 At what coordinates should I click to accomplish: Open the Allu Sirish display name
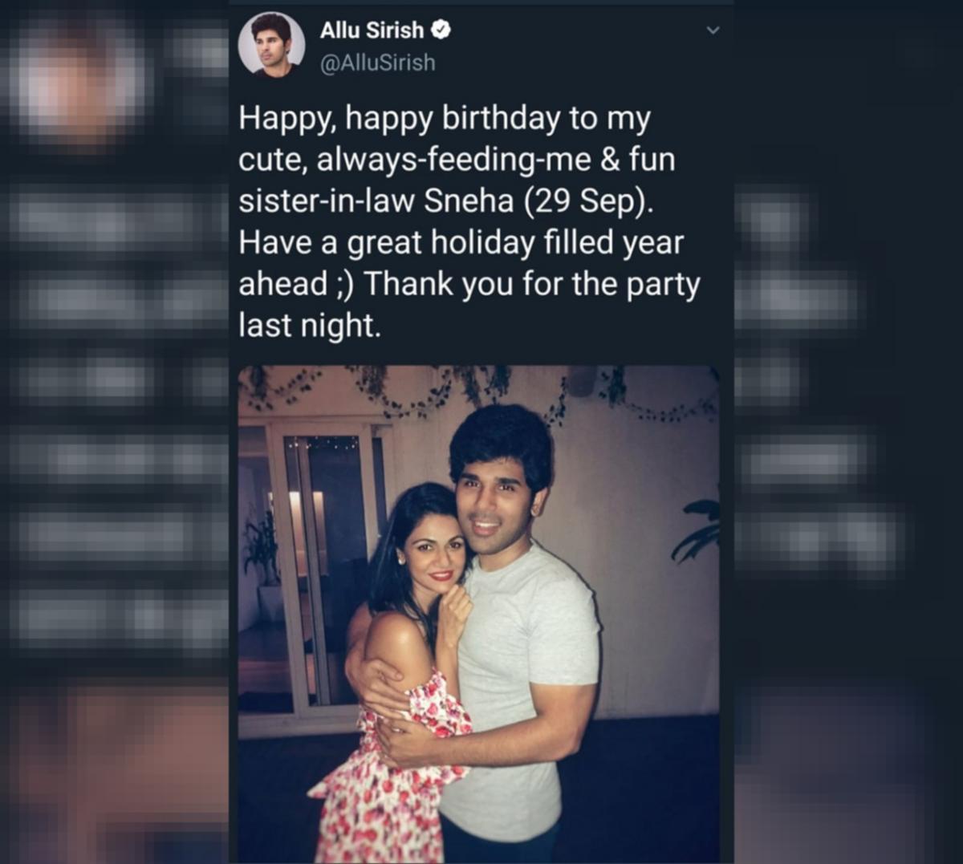pos(372,30)
